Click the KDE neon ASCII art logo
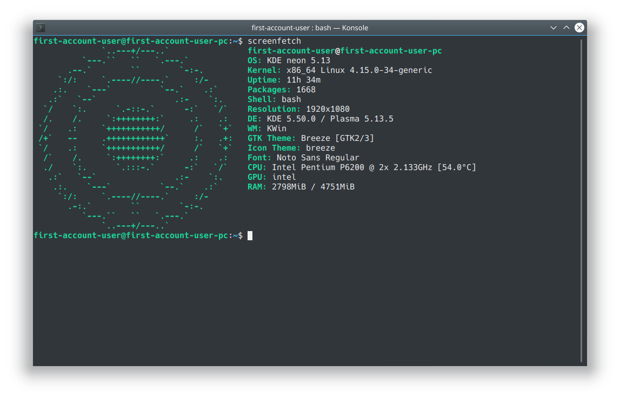The image size is (620, 399). [136, 138]
